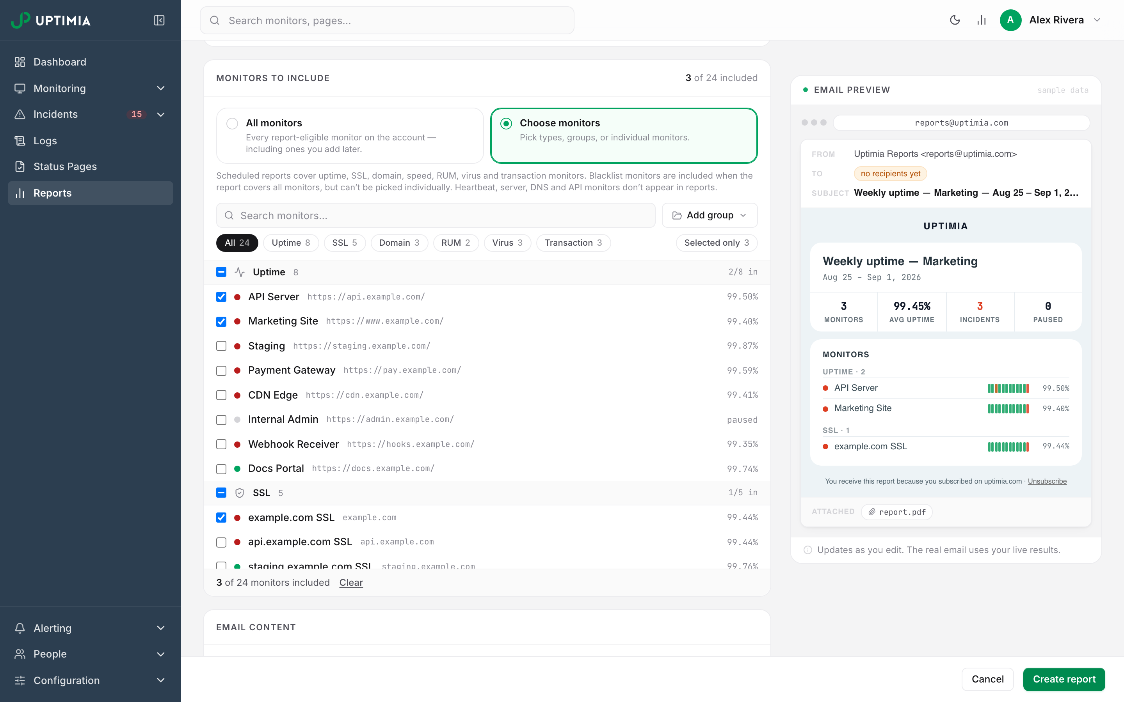
Task: Open Dashboard in sidebar
Action: 91,62
